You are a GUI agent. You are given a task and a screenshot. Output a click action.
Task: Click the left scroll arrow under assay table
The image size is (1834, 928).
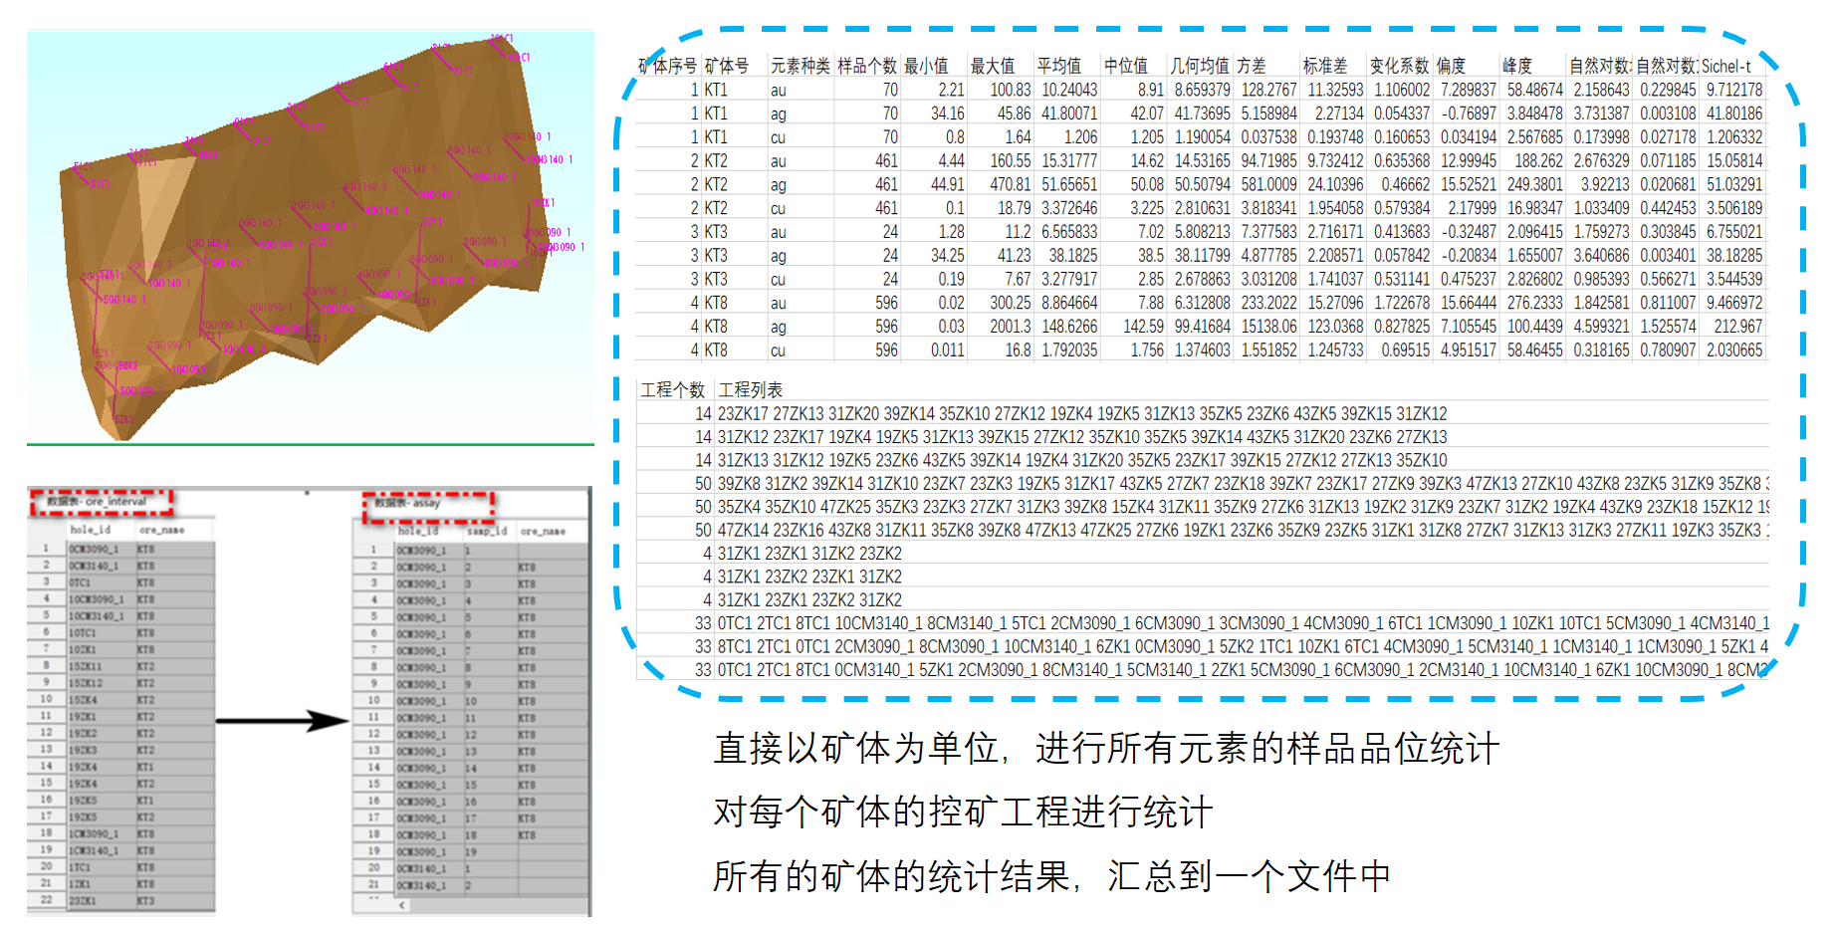click(x=402, y=905)
